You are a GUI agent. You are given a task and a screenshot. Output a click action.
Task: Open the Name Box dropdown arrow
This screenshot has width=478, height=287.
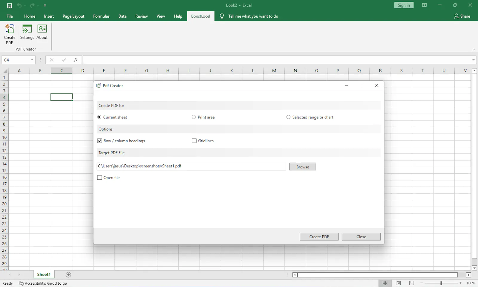click(x=32, y=60)
